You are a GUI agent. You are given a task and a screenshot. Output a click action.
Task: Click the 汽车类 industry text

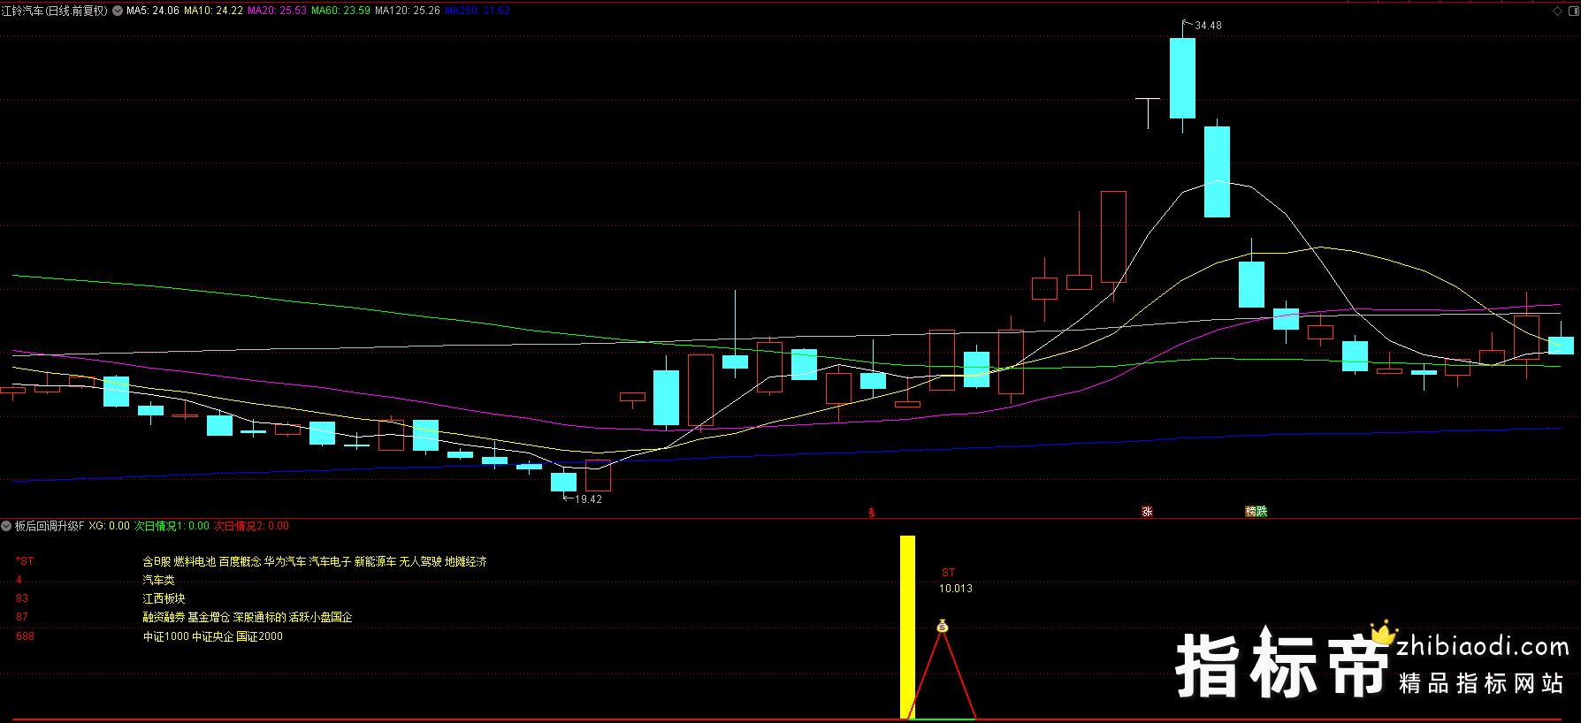click(158, 580)
